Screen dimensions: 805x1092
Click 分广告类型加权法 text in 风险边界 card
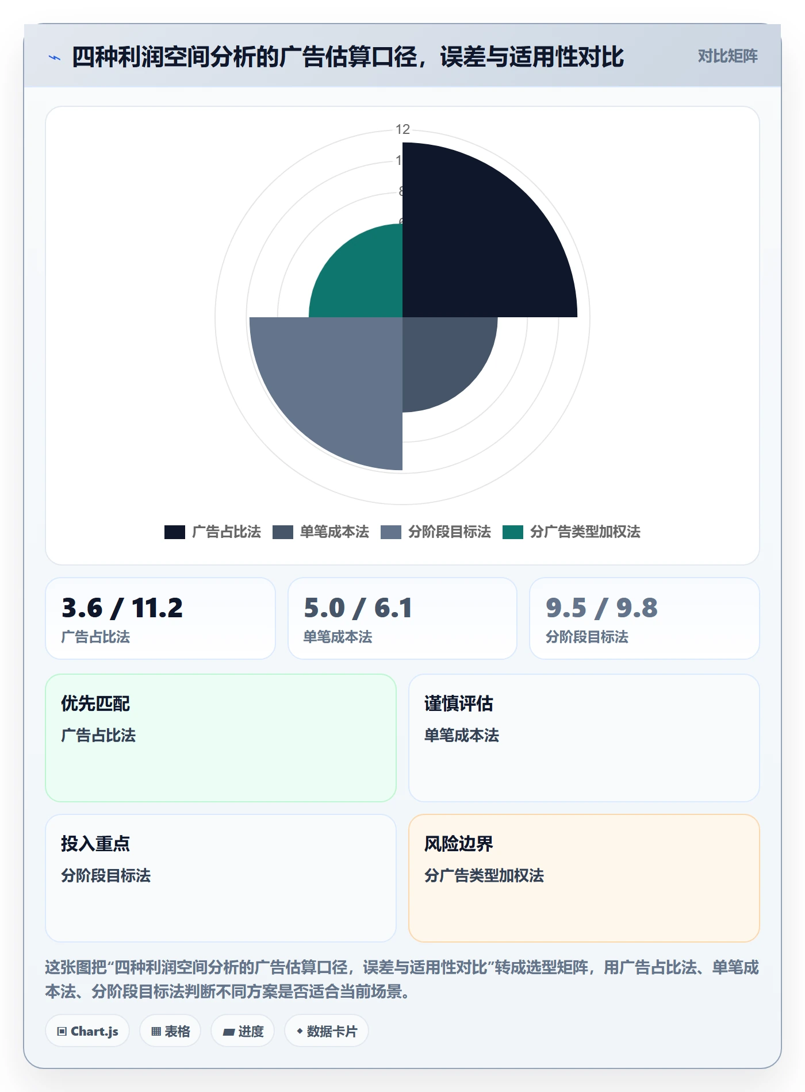pos(484,876)
